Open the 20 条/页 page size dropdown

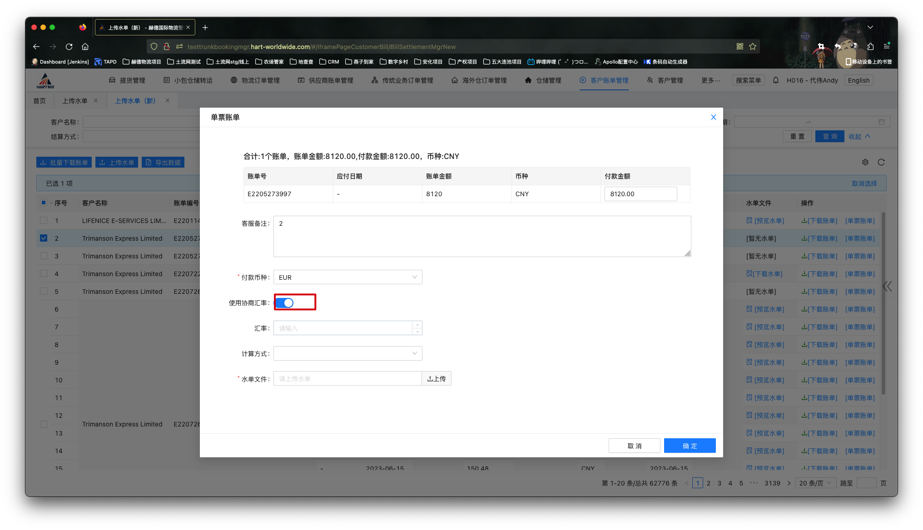click(x=815, y=483)
